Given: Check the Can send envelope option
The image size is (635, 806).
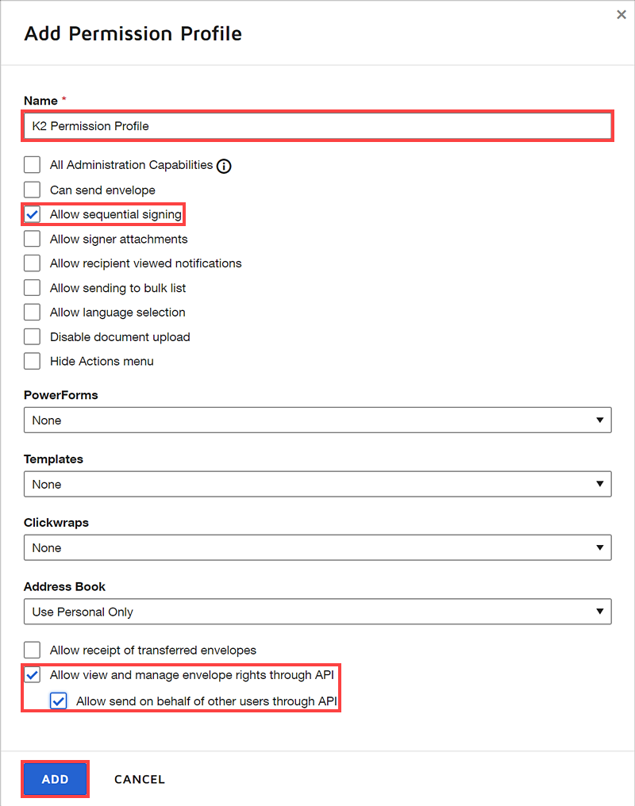Looking at the screenshot, I should 32,190.
